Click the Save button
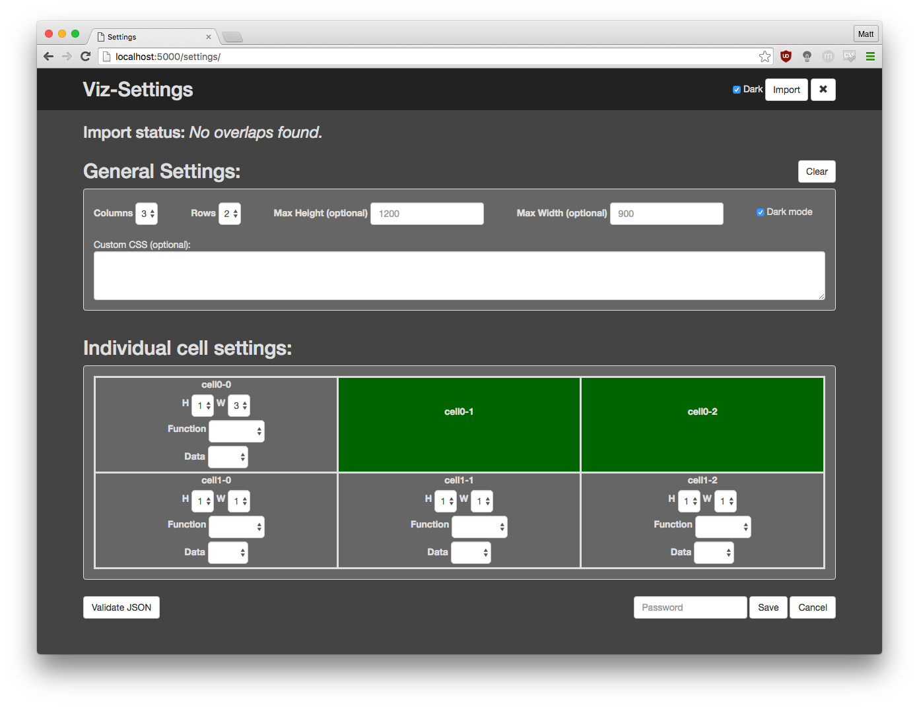Screen dimensions: 919x707 tap(768, 607)
